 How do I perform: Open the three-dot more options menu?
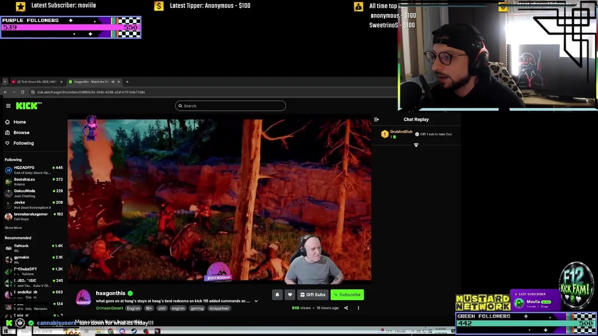[358, 308]
